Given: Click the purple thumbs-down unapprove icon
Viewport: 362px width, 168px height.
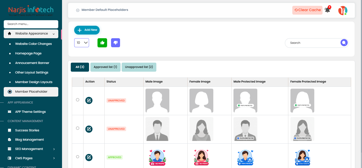Looking at the screenshot, I should [116, 43].
